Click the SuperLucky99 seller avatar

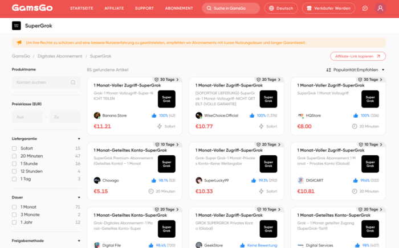pyautogui.click(x=199, y=180)
